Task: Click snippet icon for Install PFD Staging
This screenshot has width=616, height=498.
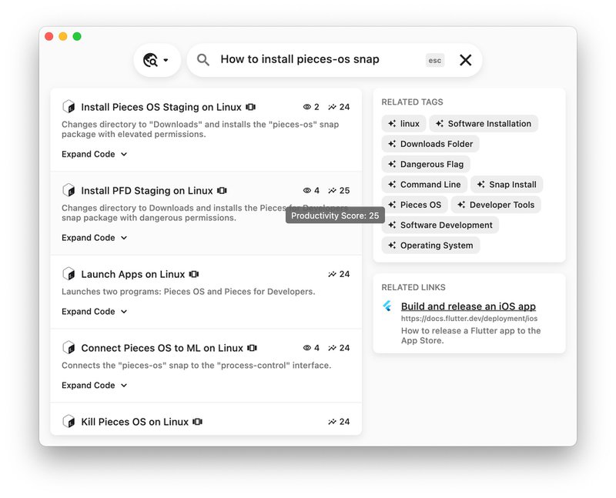Action: (x=69, y=190)
